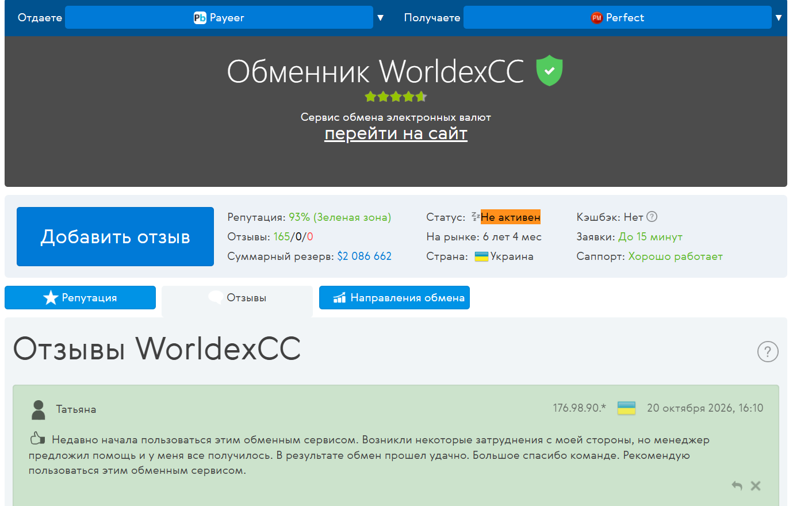Screen dimensions: 789x506
Task: Click the reviewer name Татьяна
Action: tap(76, 409)
